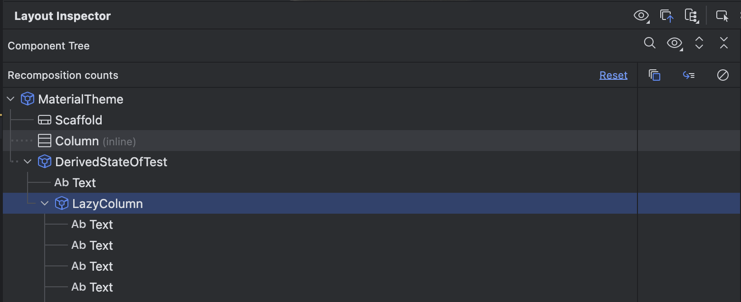Collapse the LazyColumn node chevron
Image resolution: width=741 pixels, height=302 pixels.
(45, 203)
